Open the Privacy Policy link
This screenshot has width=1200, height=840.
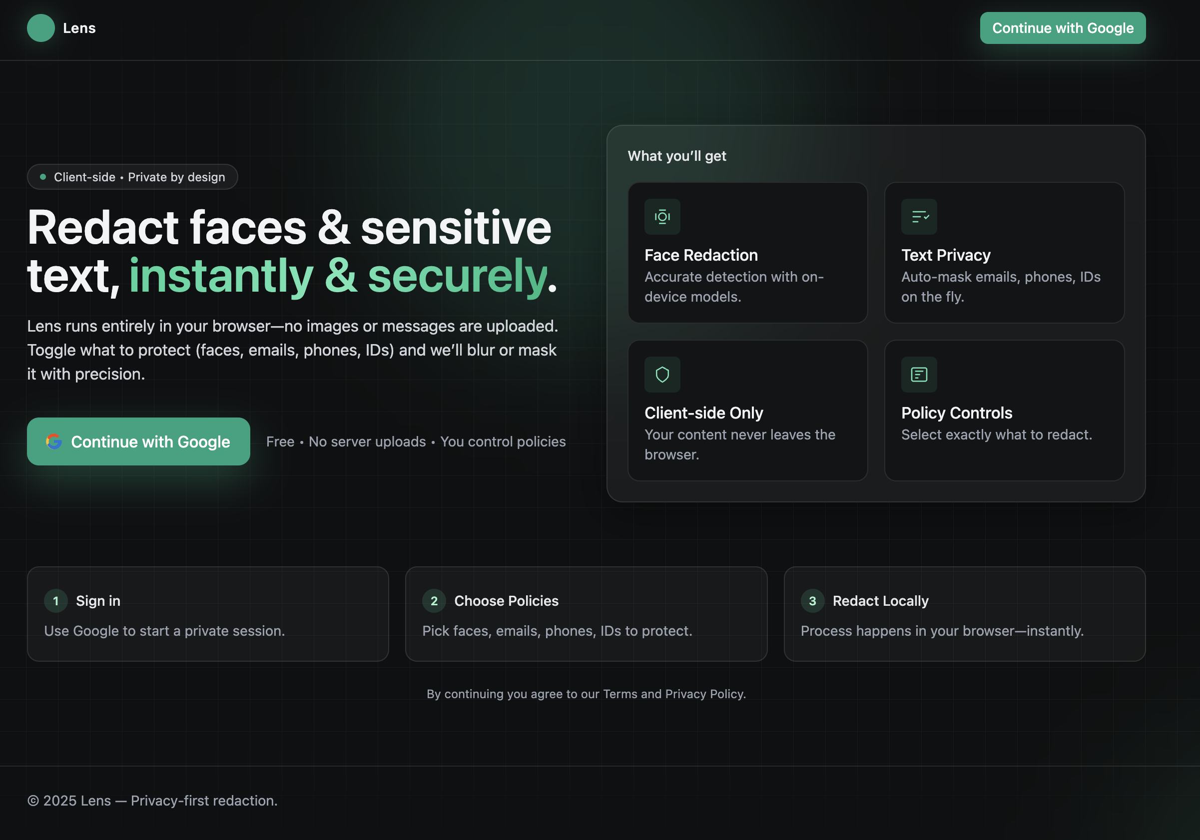704,694
